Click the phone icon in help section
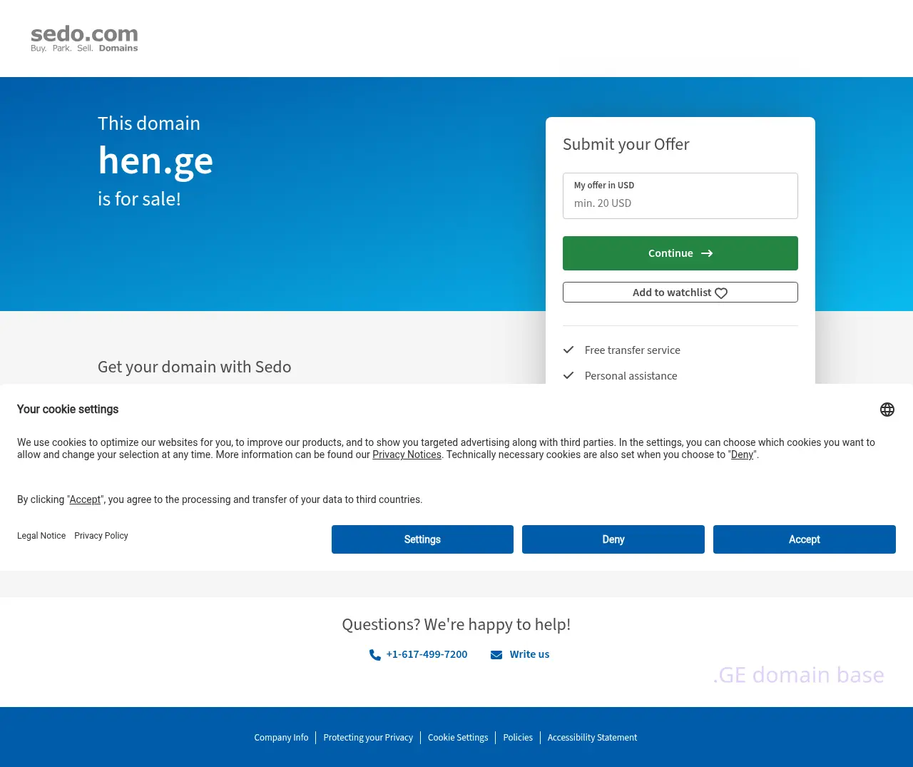 (x=375, y=655)
